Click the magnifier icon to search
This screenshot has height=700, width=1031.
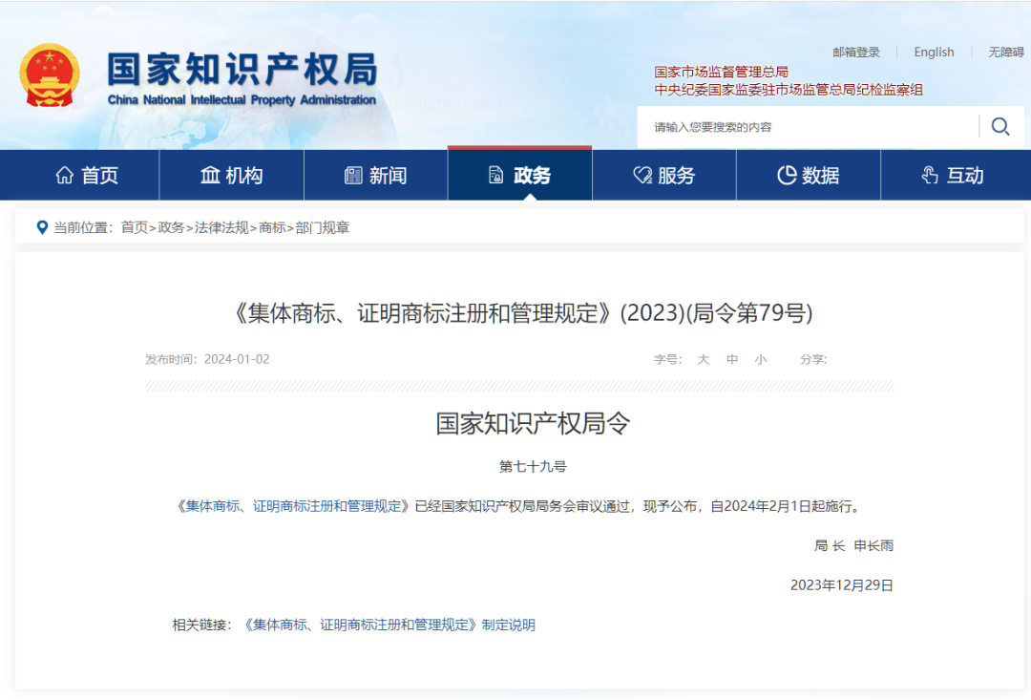tap(999, 126)
